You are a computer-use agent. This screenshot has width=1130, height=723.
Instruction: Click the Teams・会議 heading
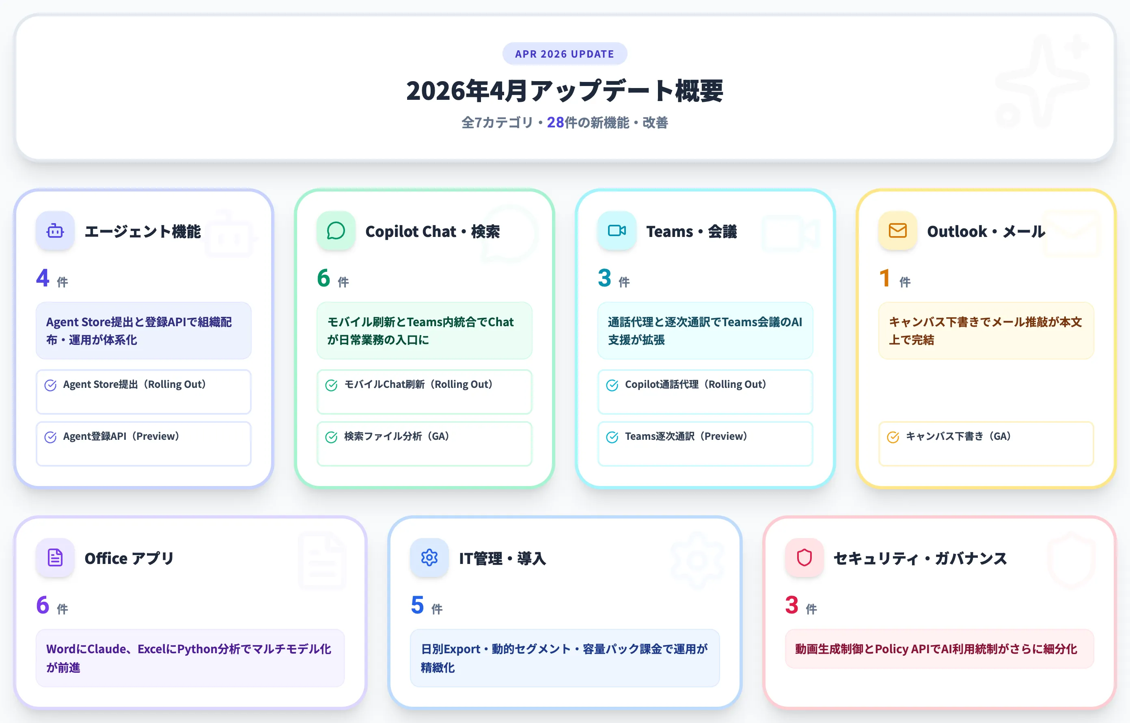point(691,231)
